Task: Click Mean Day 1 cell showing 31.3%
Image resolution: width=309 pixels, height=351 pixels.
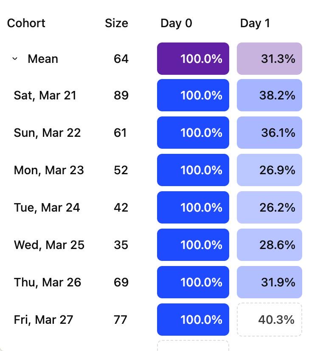Action: pos(270,59)
